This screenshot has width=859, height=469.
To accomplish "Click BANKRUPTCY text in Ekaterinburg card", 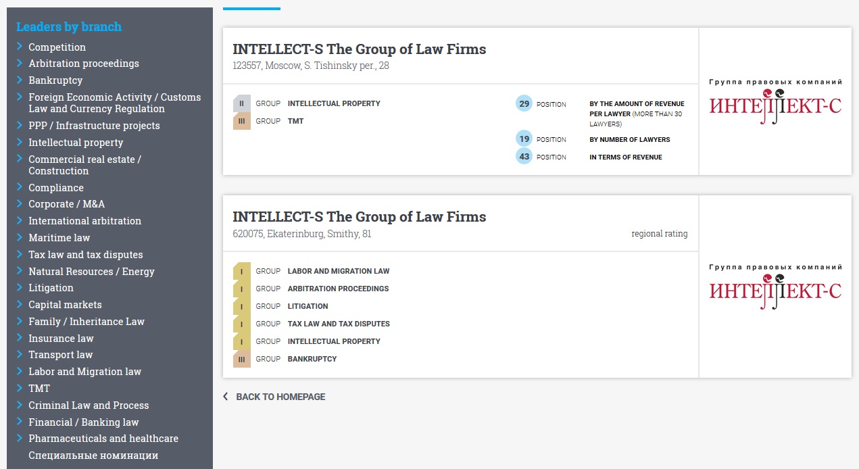I will pyautogui.click(x=312, y=360).
